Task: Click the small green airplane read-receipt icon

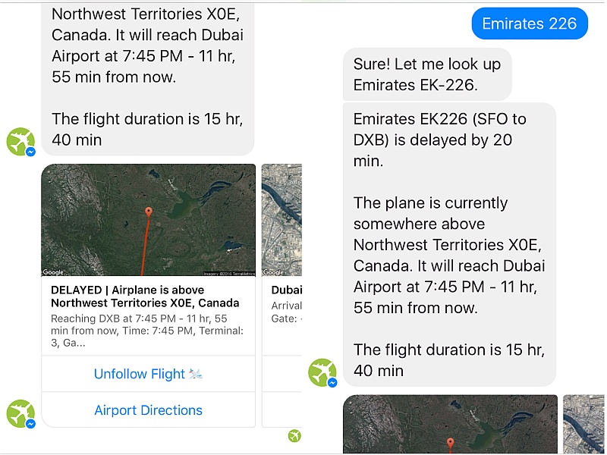Action: click(x=294, y=435)
